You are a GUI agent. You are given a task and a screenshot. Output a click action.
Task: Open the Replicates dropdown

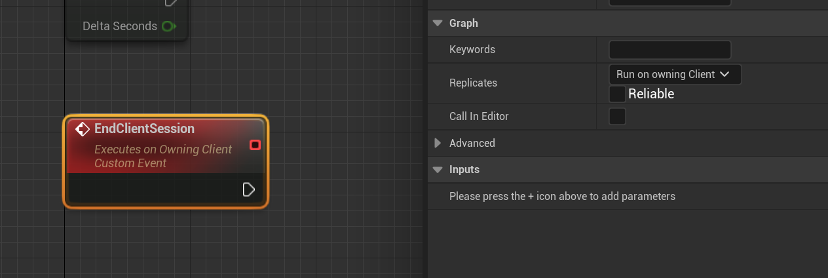pyautogui.click(x=674, y=74)
